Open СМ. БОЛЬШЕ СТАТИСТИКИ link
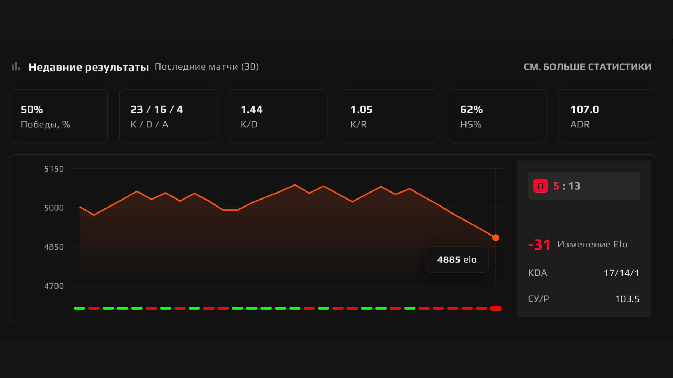This screenshot has width=673, height=378. 587,67
